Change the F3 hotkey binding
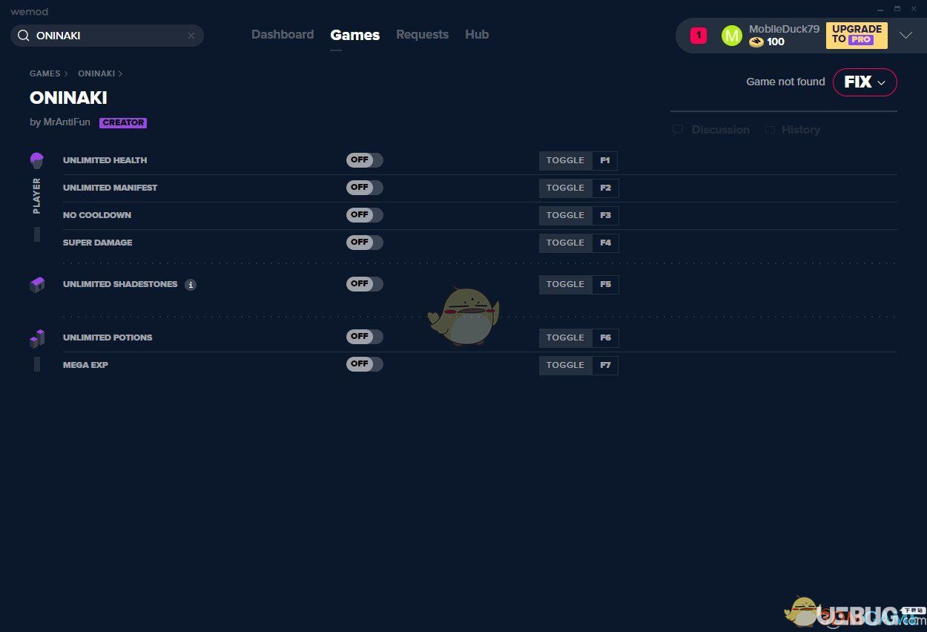Screen dimensions: 927x632 [x=605, y=215]
